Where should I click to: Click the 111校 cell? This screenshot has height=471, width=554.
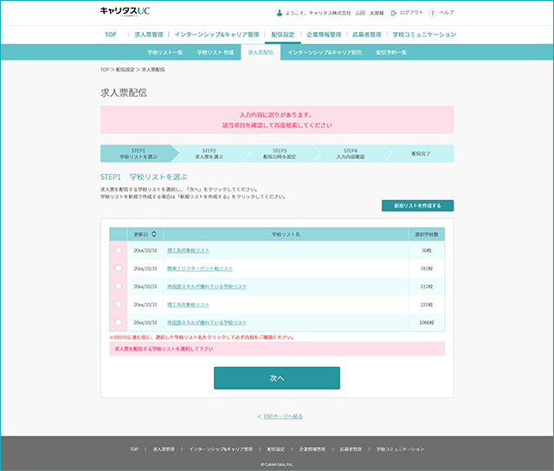click(x=427, y=287)
